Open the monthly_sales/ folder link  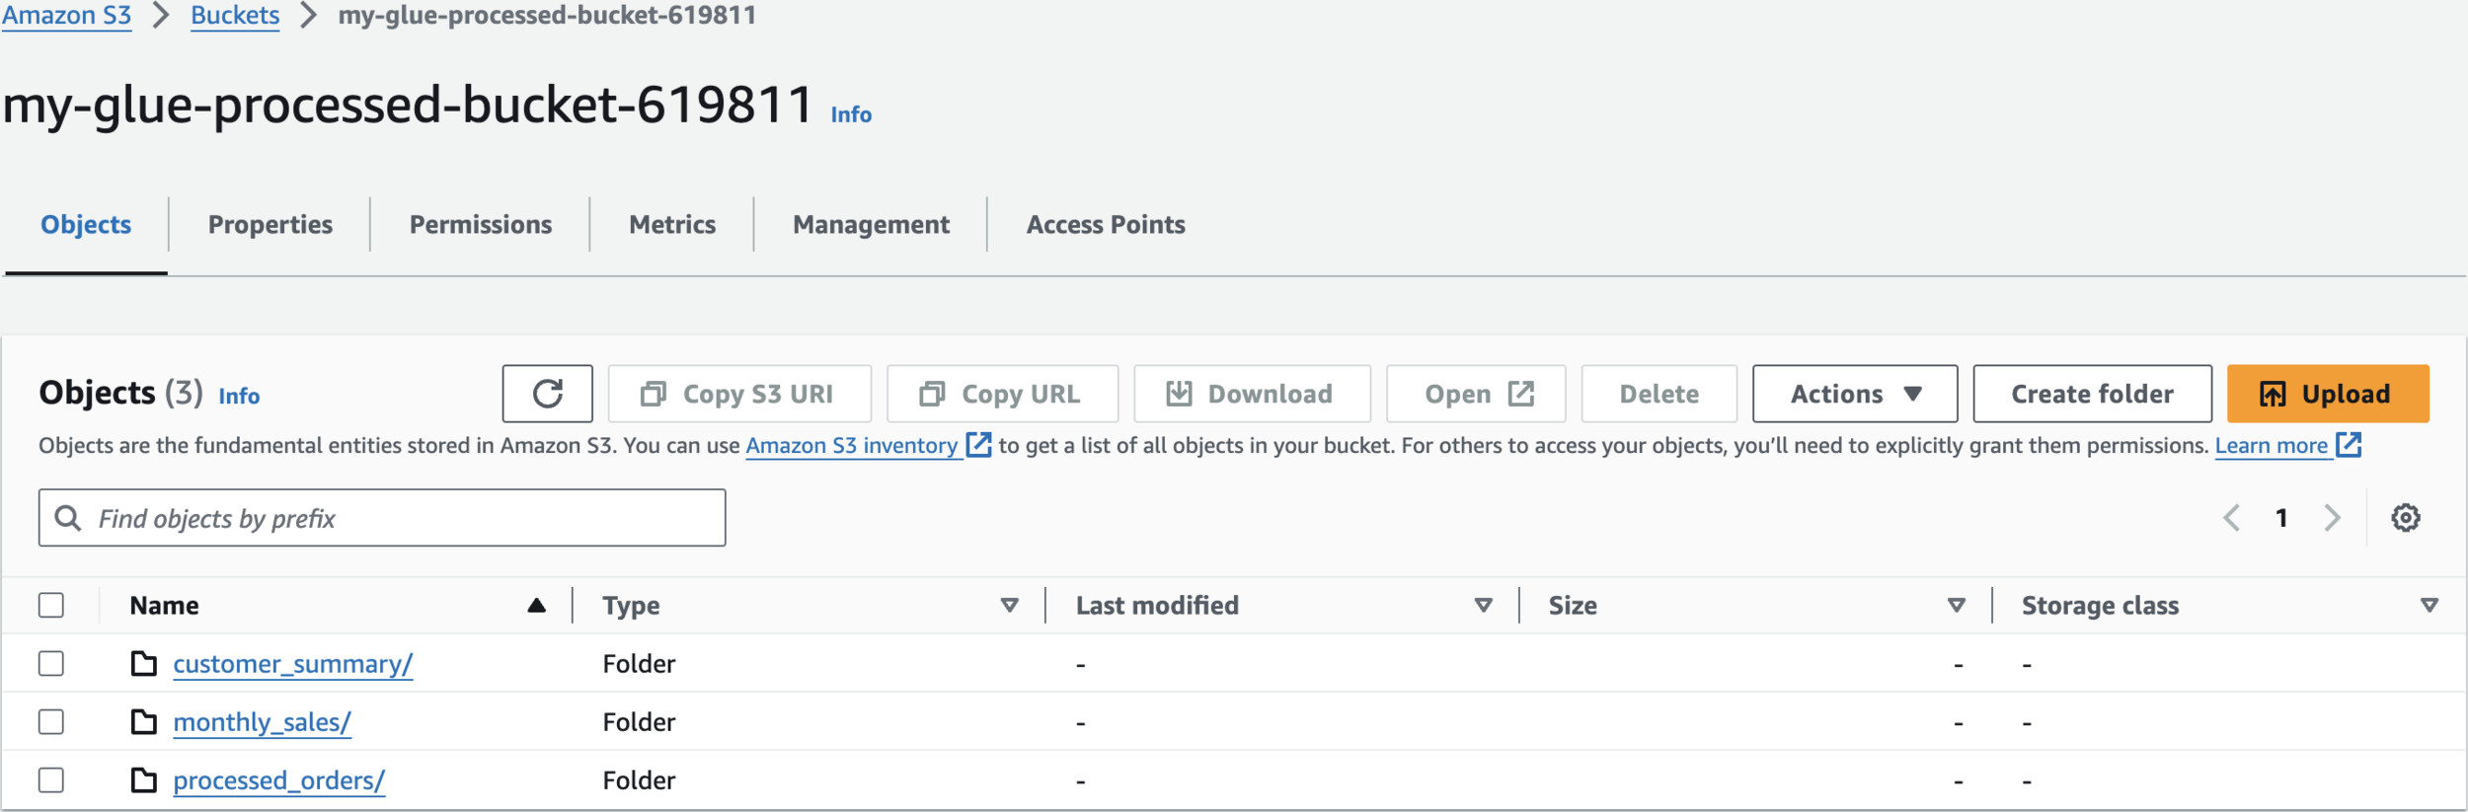coord(262,722)
